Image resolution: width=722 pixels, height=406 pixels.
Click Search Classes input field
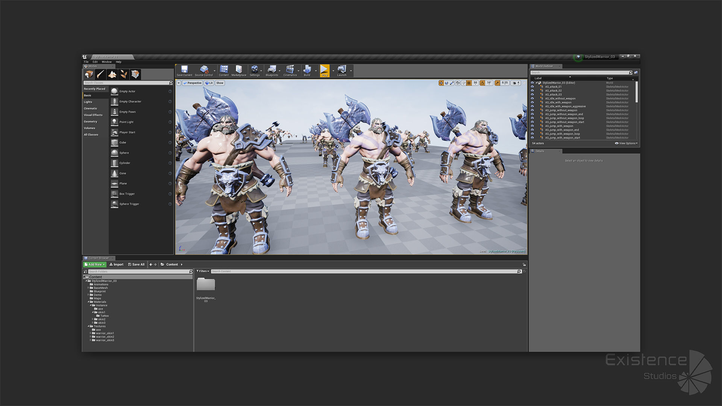click(128, 83)
